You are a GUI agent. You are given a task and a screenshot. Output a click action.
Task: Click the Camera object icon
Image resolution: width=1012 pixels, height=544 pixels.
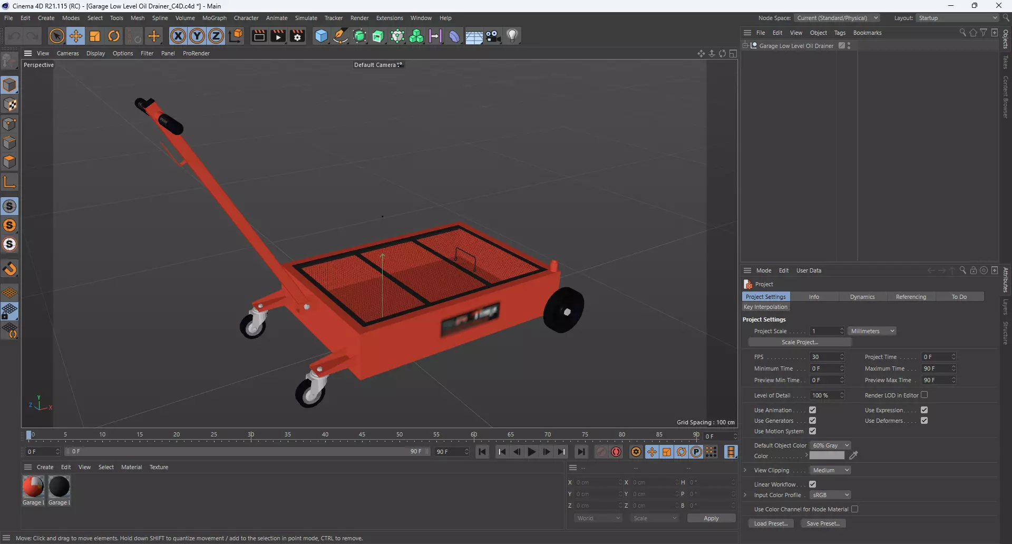[493, 36]
